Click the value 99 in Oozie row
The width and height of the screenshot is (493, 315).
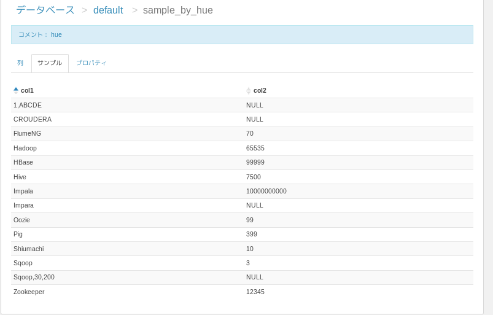point(250,220)
